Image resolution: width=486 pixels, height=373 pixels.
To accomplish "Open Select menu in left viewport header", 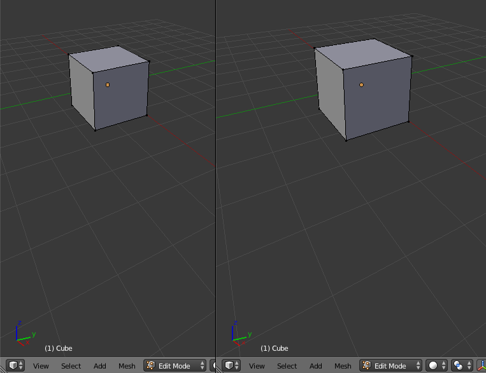I will tap(71, 366).
